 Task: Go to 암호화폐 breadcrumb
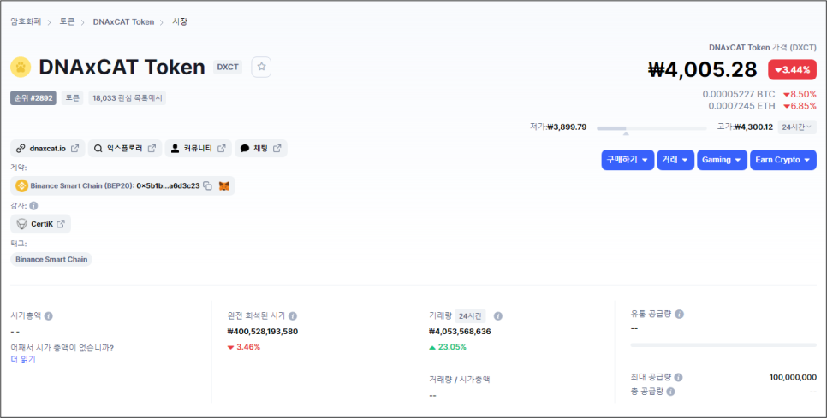26,21
